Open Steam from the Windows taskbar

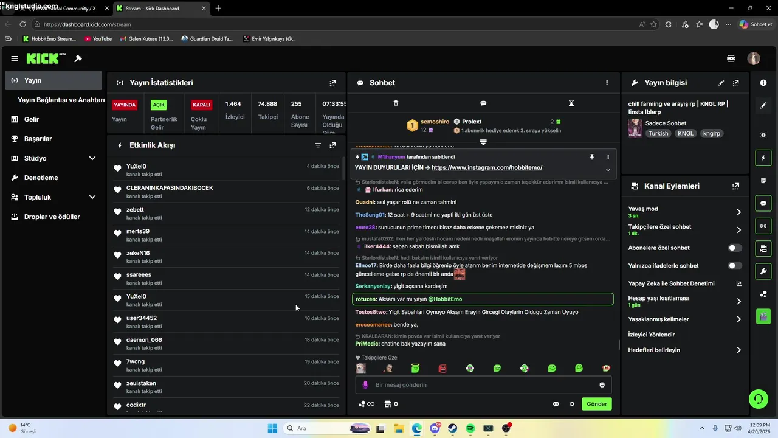[453, 428]
